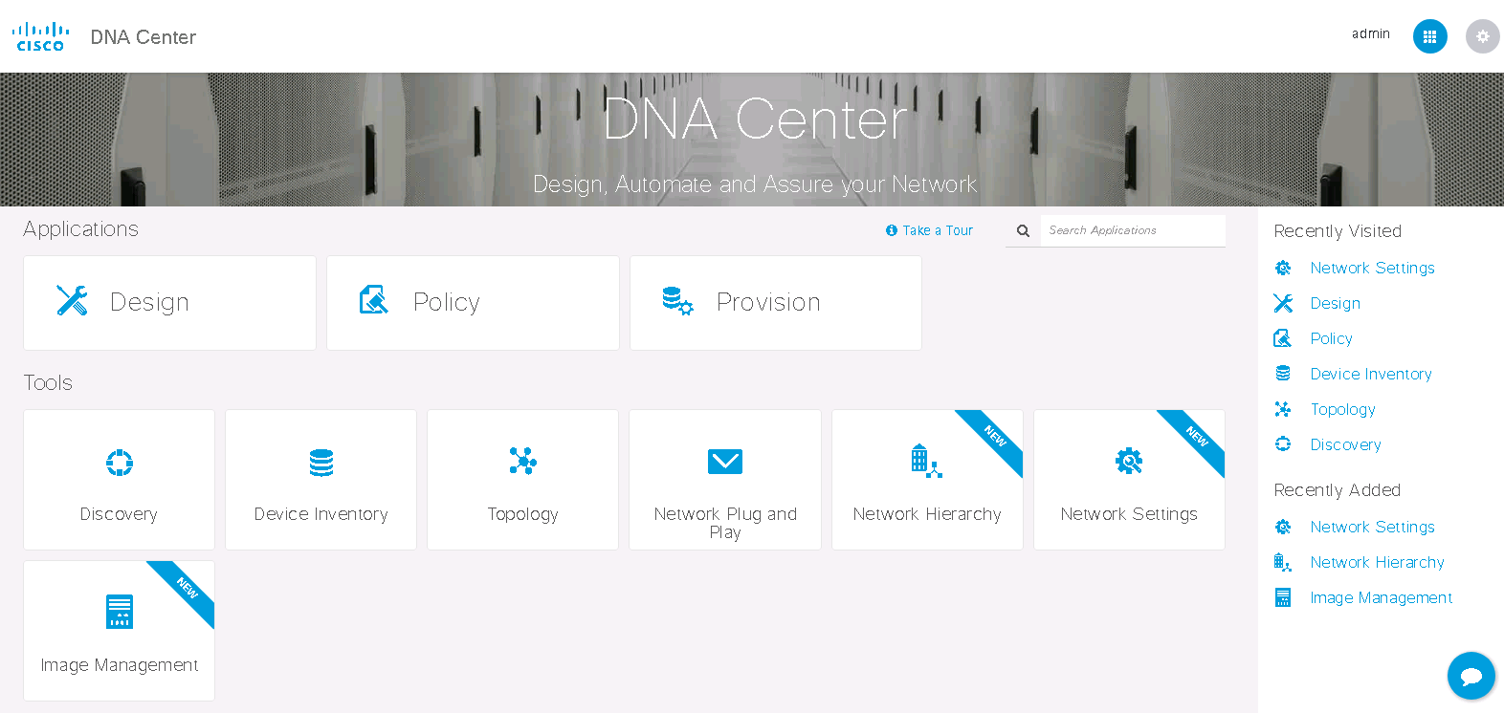This screenshot has width=1504, height=713.
Task: Click the Network Settings gear icon tile
Action: click(1129, 461)
